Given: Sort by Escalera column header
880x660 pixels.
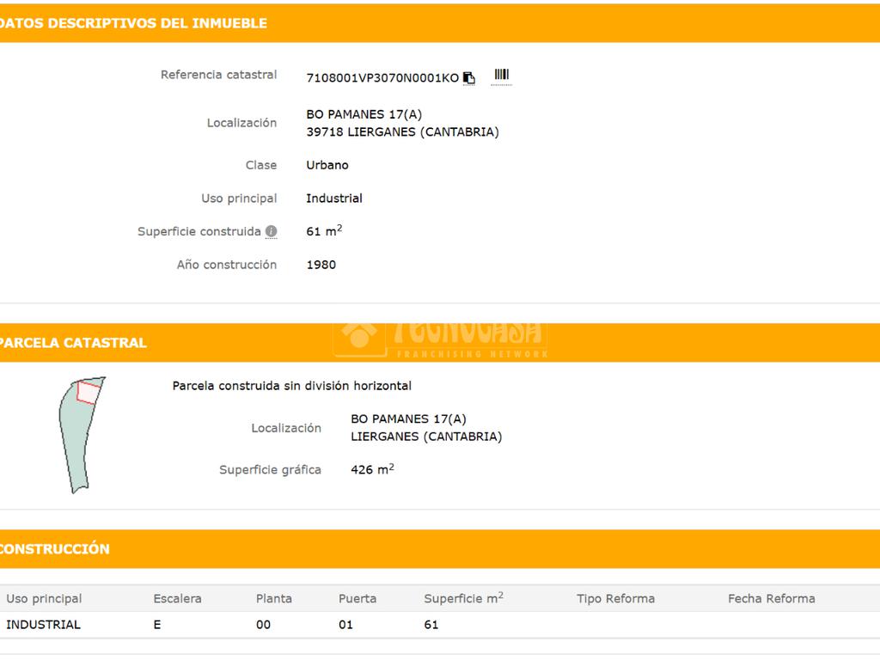Looking at the screenshot, I should 177,598.
